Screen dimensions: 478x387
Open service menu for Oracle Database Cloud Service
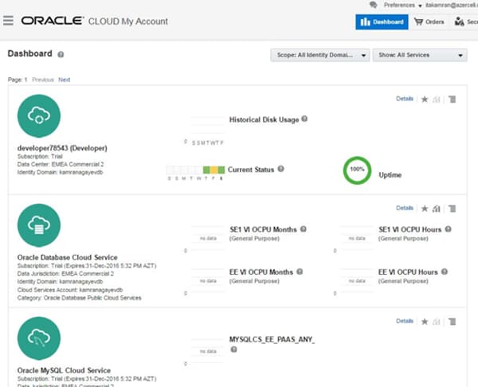tap(452, 208)
